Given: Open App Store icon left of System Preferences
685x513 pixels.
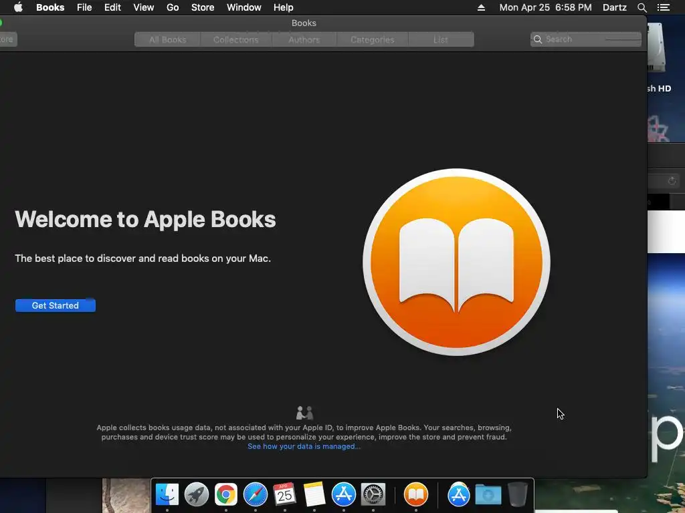Looking at the screenshot, I should [x=344, y=494].
